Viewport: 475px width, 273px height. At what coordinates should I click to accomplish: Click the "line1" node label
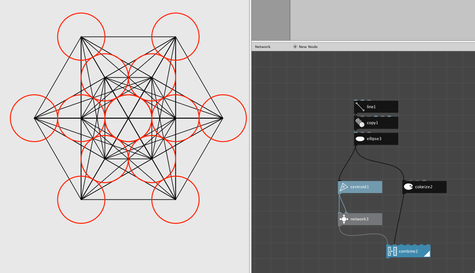[371, 107]
